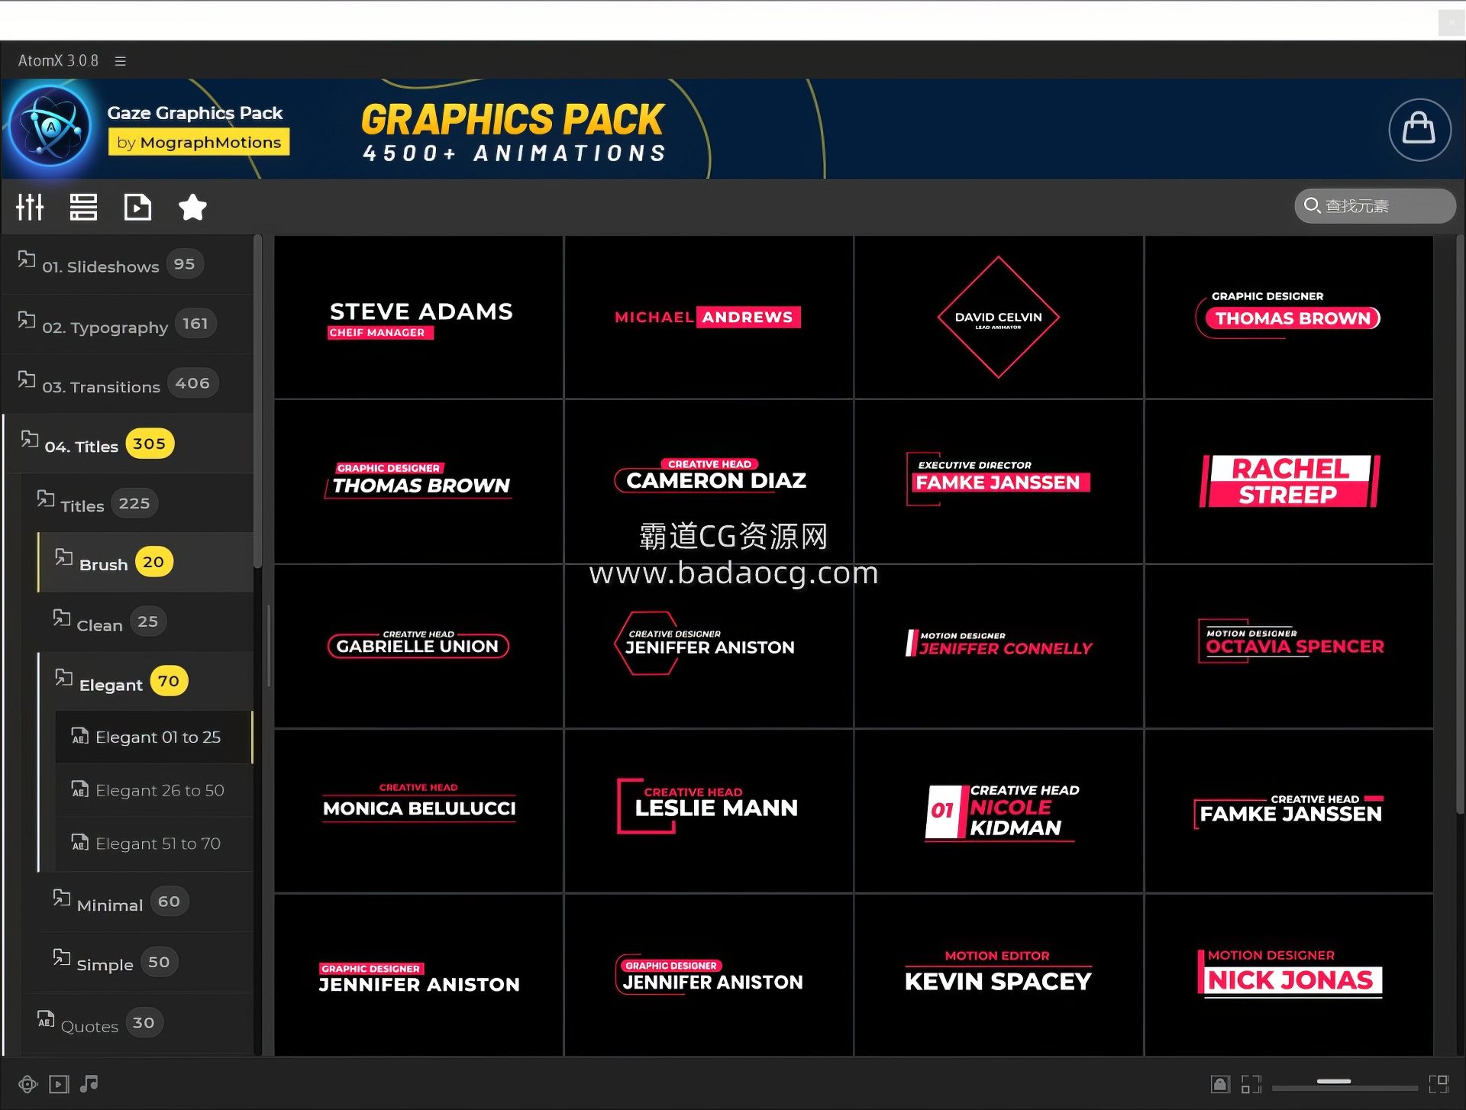Select the Steve Adams title preset
The image size is (1466, 1110).
click(x=418, y=318)
